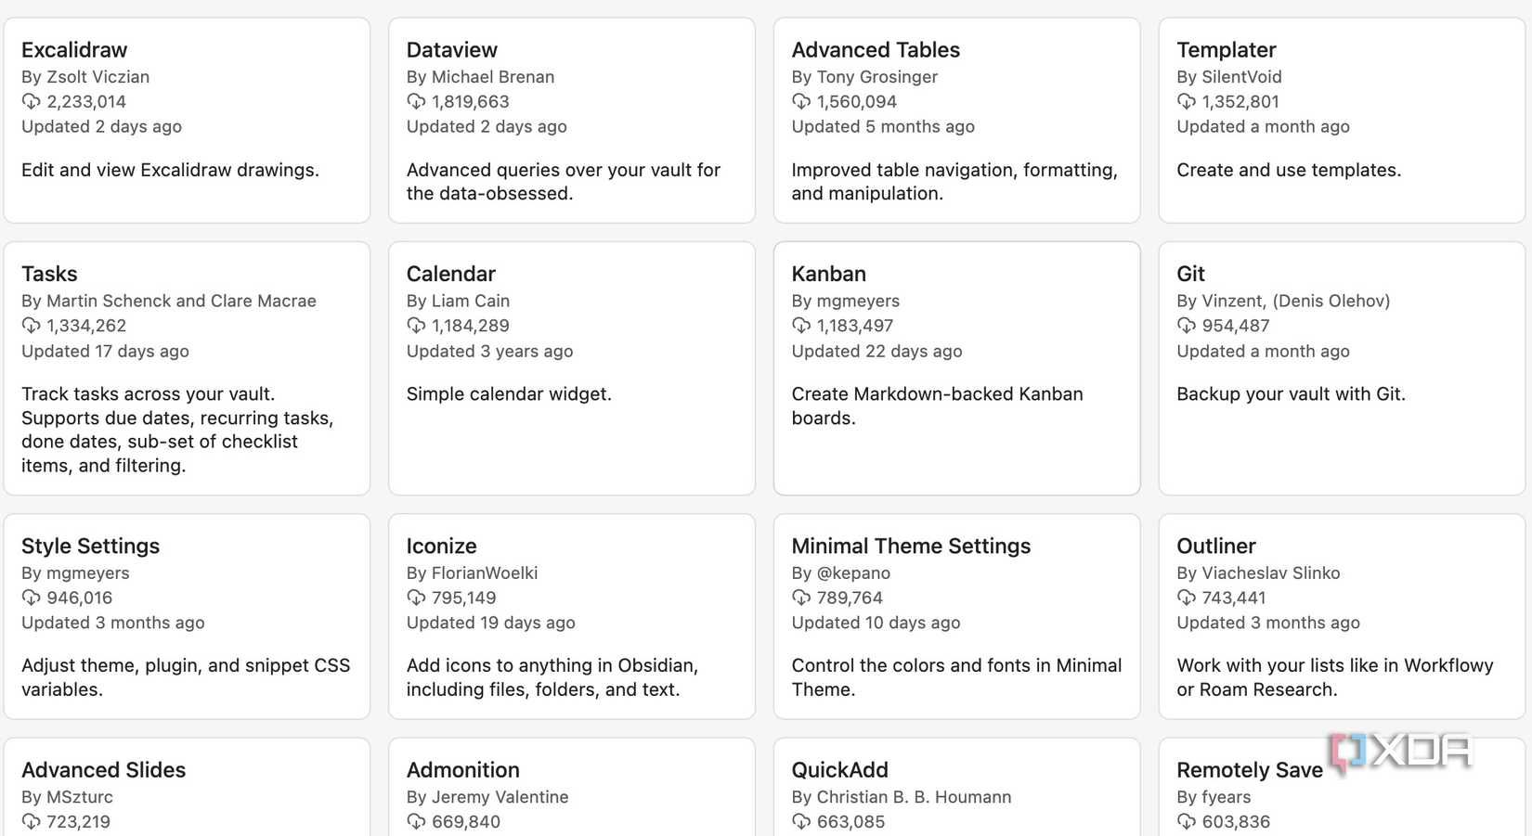
Task: Click the download icon beside Dataview's count
Action: 414,101
